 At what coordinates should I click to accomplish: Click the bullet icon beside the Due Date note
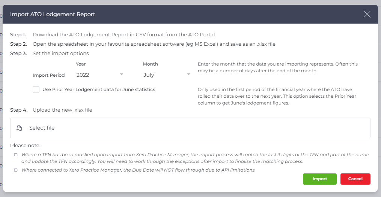[16, 170]
